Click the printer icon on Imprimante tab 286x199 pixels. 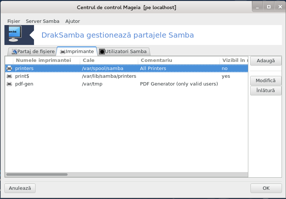(62, 52)
